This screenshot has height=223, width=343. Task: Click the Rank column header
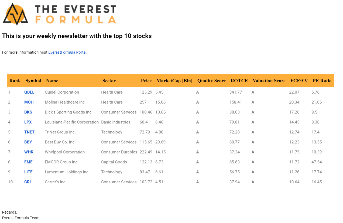click(x=15, y=81)
